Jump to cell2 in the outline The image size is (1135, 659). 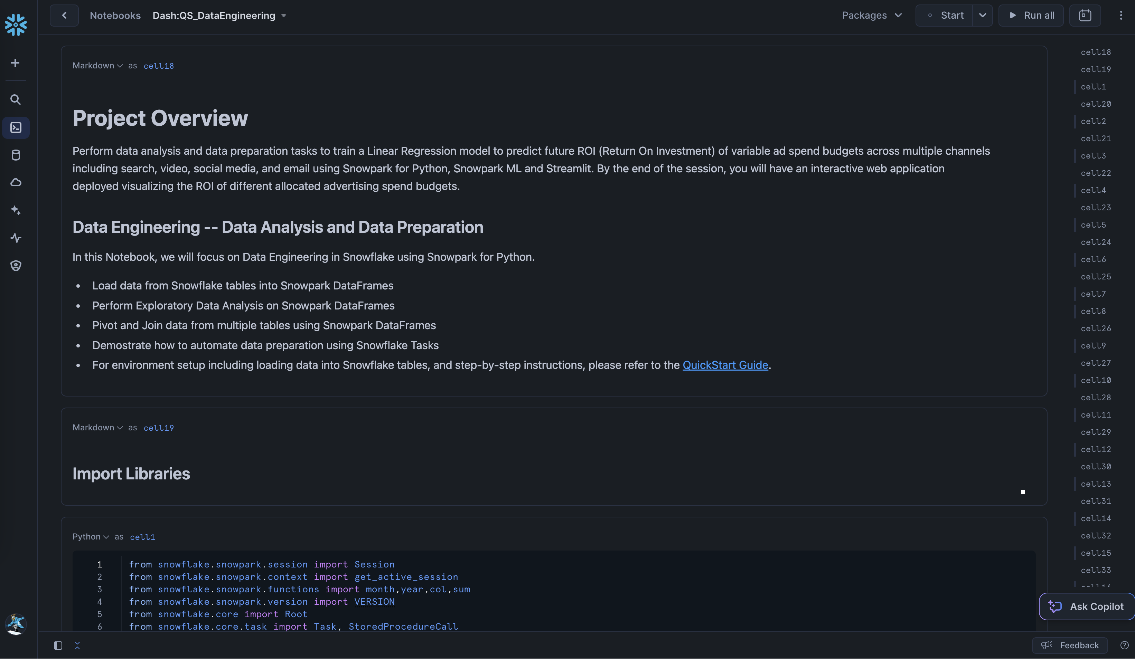[x=1093, y=121]
